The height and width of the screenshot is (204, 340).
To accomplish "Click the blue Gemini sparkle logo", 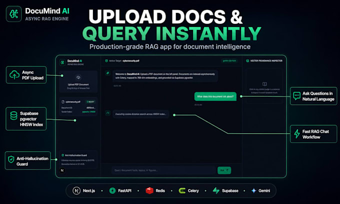I will (253, 191).
